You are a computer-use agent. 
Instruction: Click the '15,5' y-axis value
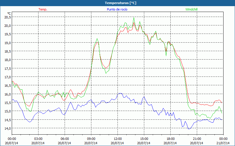tap(8, 103)
